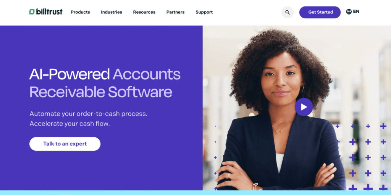Viewport: 391px width, 195px height.
Task: Click the light blue strip at page bottom
Action: [195, 193]
